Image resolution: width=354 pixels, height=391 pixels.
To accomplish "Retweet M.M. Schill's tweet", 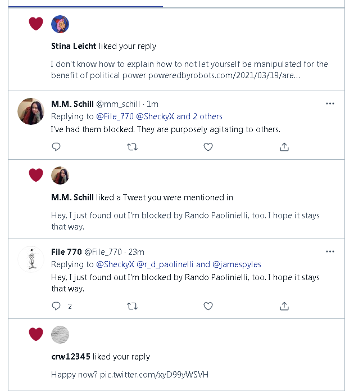I will 133,147.
